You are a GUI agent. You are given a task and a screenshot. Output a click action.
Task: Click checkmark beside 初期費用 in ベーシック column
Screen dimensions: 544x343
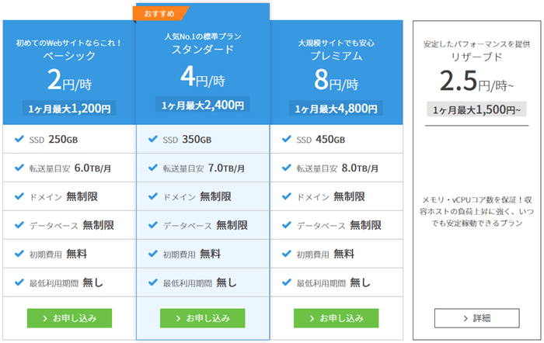click(19, 254)
